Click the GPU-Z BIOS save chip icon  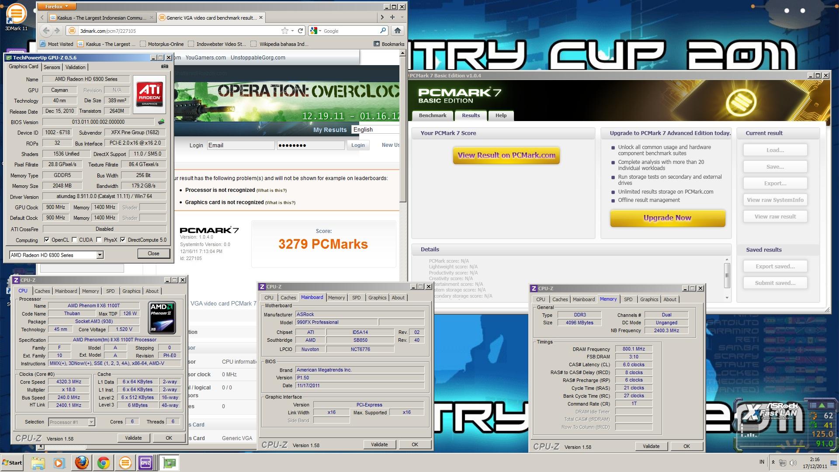pyautogui.click(x=161, y=122)
